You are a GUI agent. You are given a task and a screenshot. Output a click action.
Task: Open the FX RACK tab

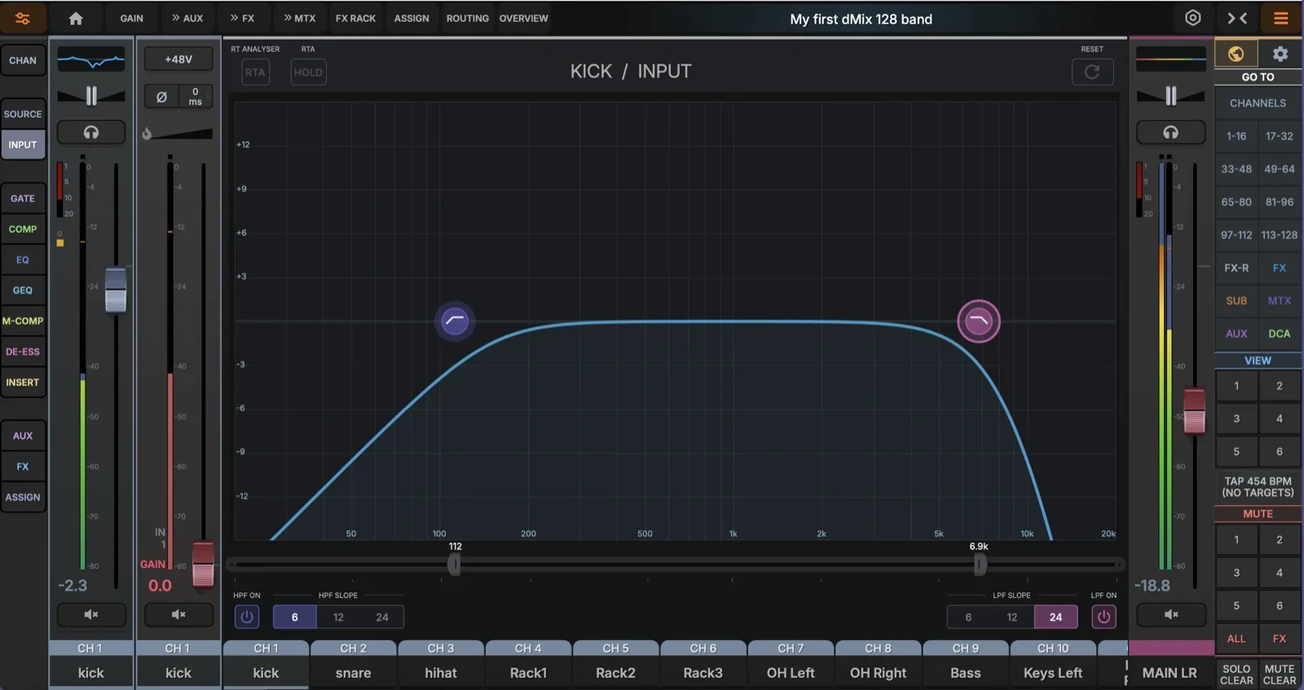[355, 18]
